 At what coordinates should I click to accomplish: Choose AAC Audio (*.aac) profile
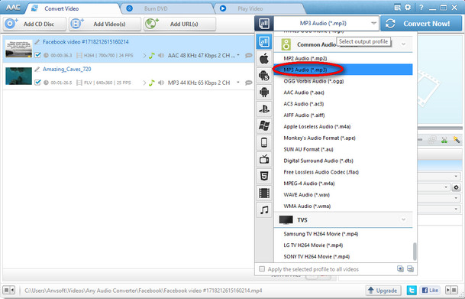click(x=344, y=93)
